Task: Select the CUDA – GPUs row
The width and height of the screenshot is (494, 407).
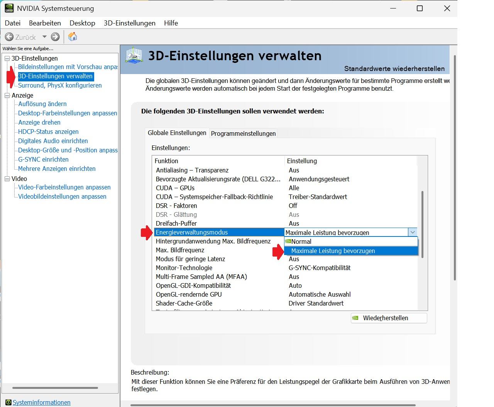Action: click(x=285, y=188)
